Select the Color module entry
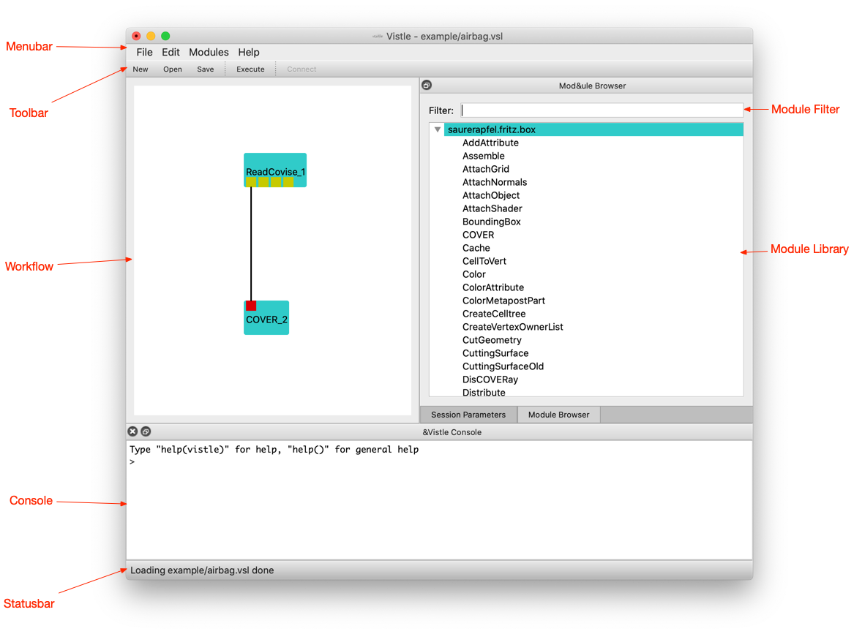Viewport: 854px width, 634px height. pos(474,274)
